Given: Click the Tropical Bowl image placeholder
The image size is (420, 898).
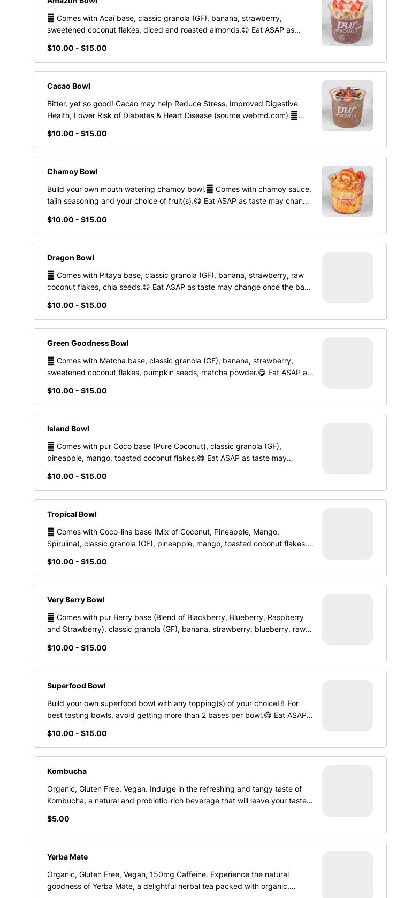Looking at the screenshot, I should pos(347,534).
